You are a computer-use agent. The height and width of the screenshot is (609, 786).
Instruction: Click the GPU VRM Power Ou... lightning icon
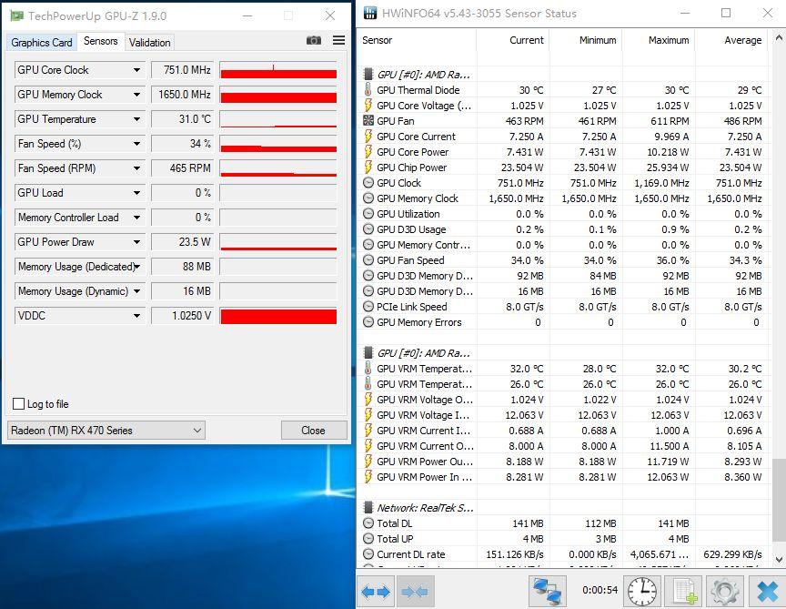tap(368, 461)
